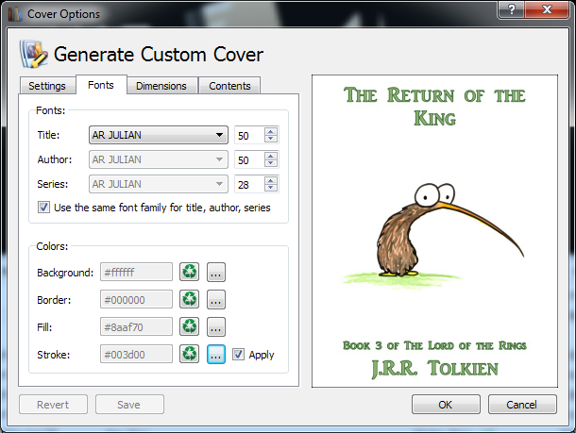This screenshot has width=576, height=433.
Task: Open the Title font dropdown
Action: coord(159,135)
